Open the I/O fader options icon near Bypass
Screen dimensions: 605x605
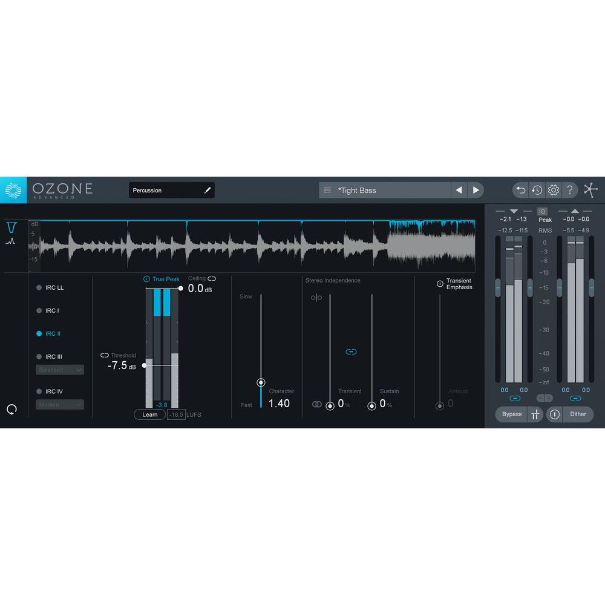(535, 414)
